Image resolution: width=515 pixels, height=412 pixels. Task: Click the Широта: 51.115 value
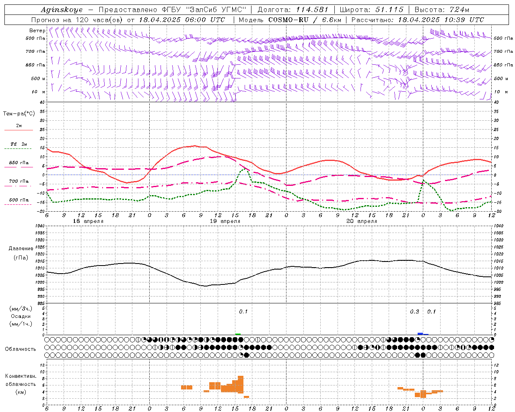(x=372, y=10)
